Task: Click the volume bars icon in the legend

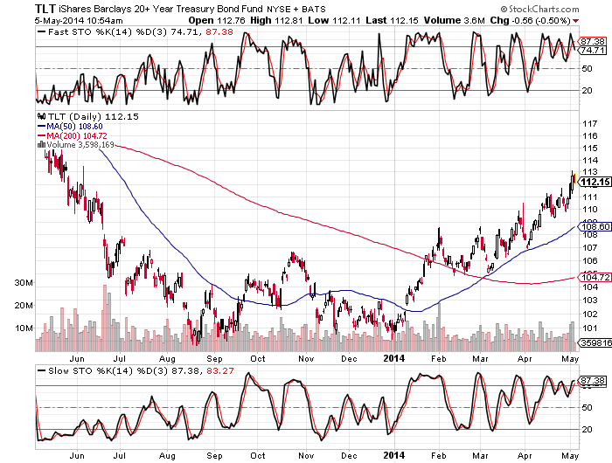Action: (x=41, y=145)
